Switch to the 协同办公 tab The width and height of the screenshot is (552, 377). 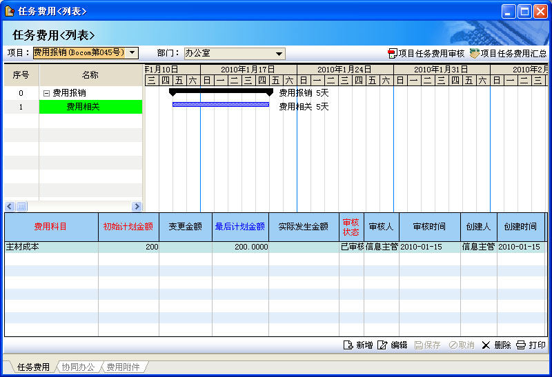(x=77, y=367)
